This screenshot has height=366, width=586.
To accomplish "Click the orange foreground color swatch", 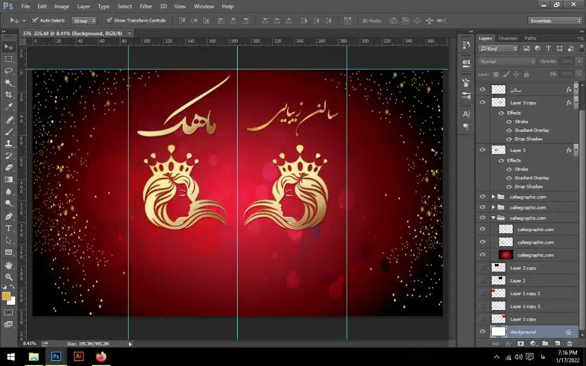I will (x=6, y=296).
